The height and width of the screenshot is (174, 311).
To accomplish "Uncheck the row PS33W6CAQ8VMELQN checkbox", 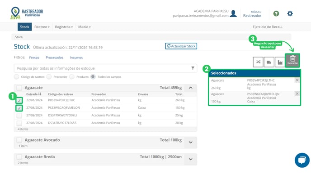I will 19,108.
